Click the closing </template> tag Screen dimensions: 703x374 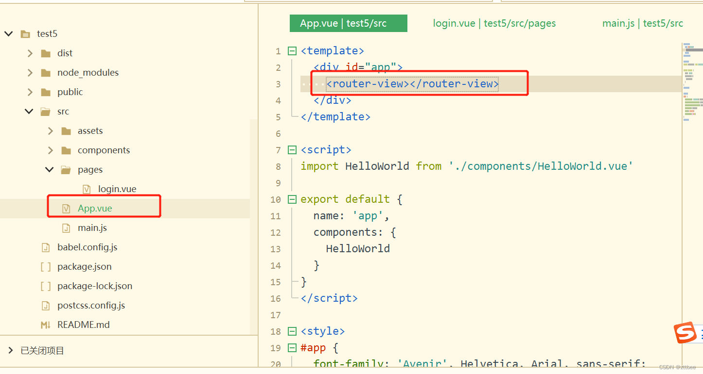pyautogui.click(x=335, y=117)
